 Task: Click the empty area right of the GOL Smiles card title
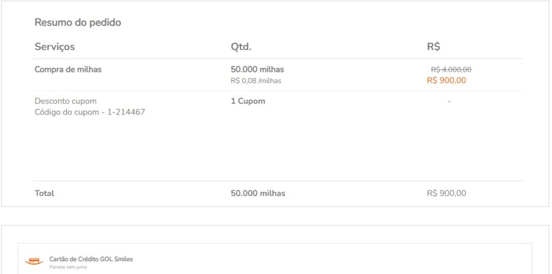(x=323, y=259)
